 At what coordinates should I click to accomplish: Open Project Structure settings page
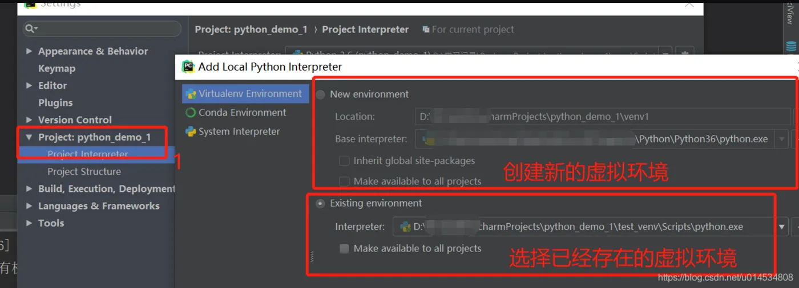coord(84,171)
